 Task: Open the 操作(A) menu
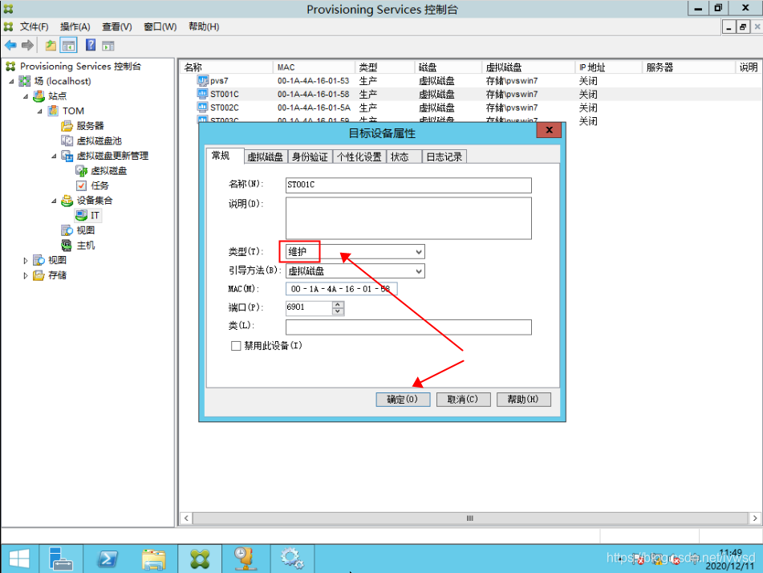coord(75,26)
